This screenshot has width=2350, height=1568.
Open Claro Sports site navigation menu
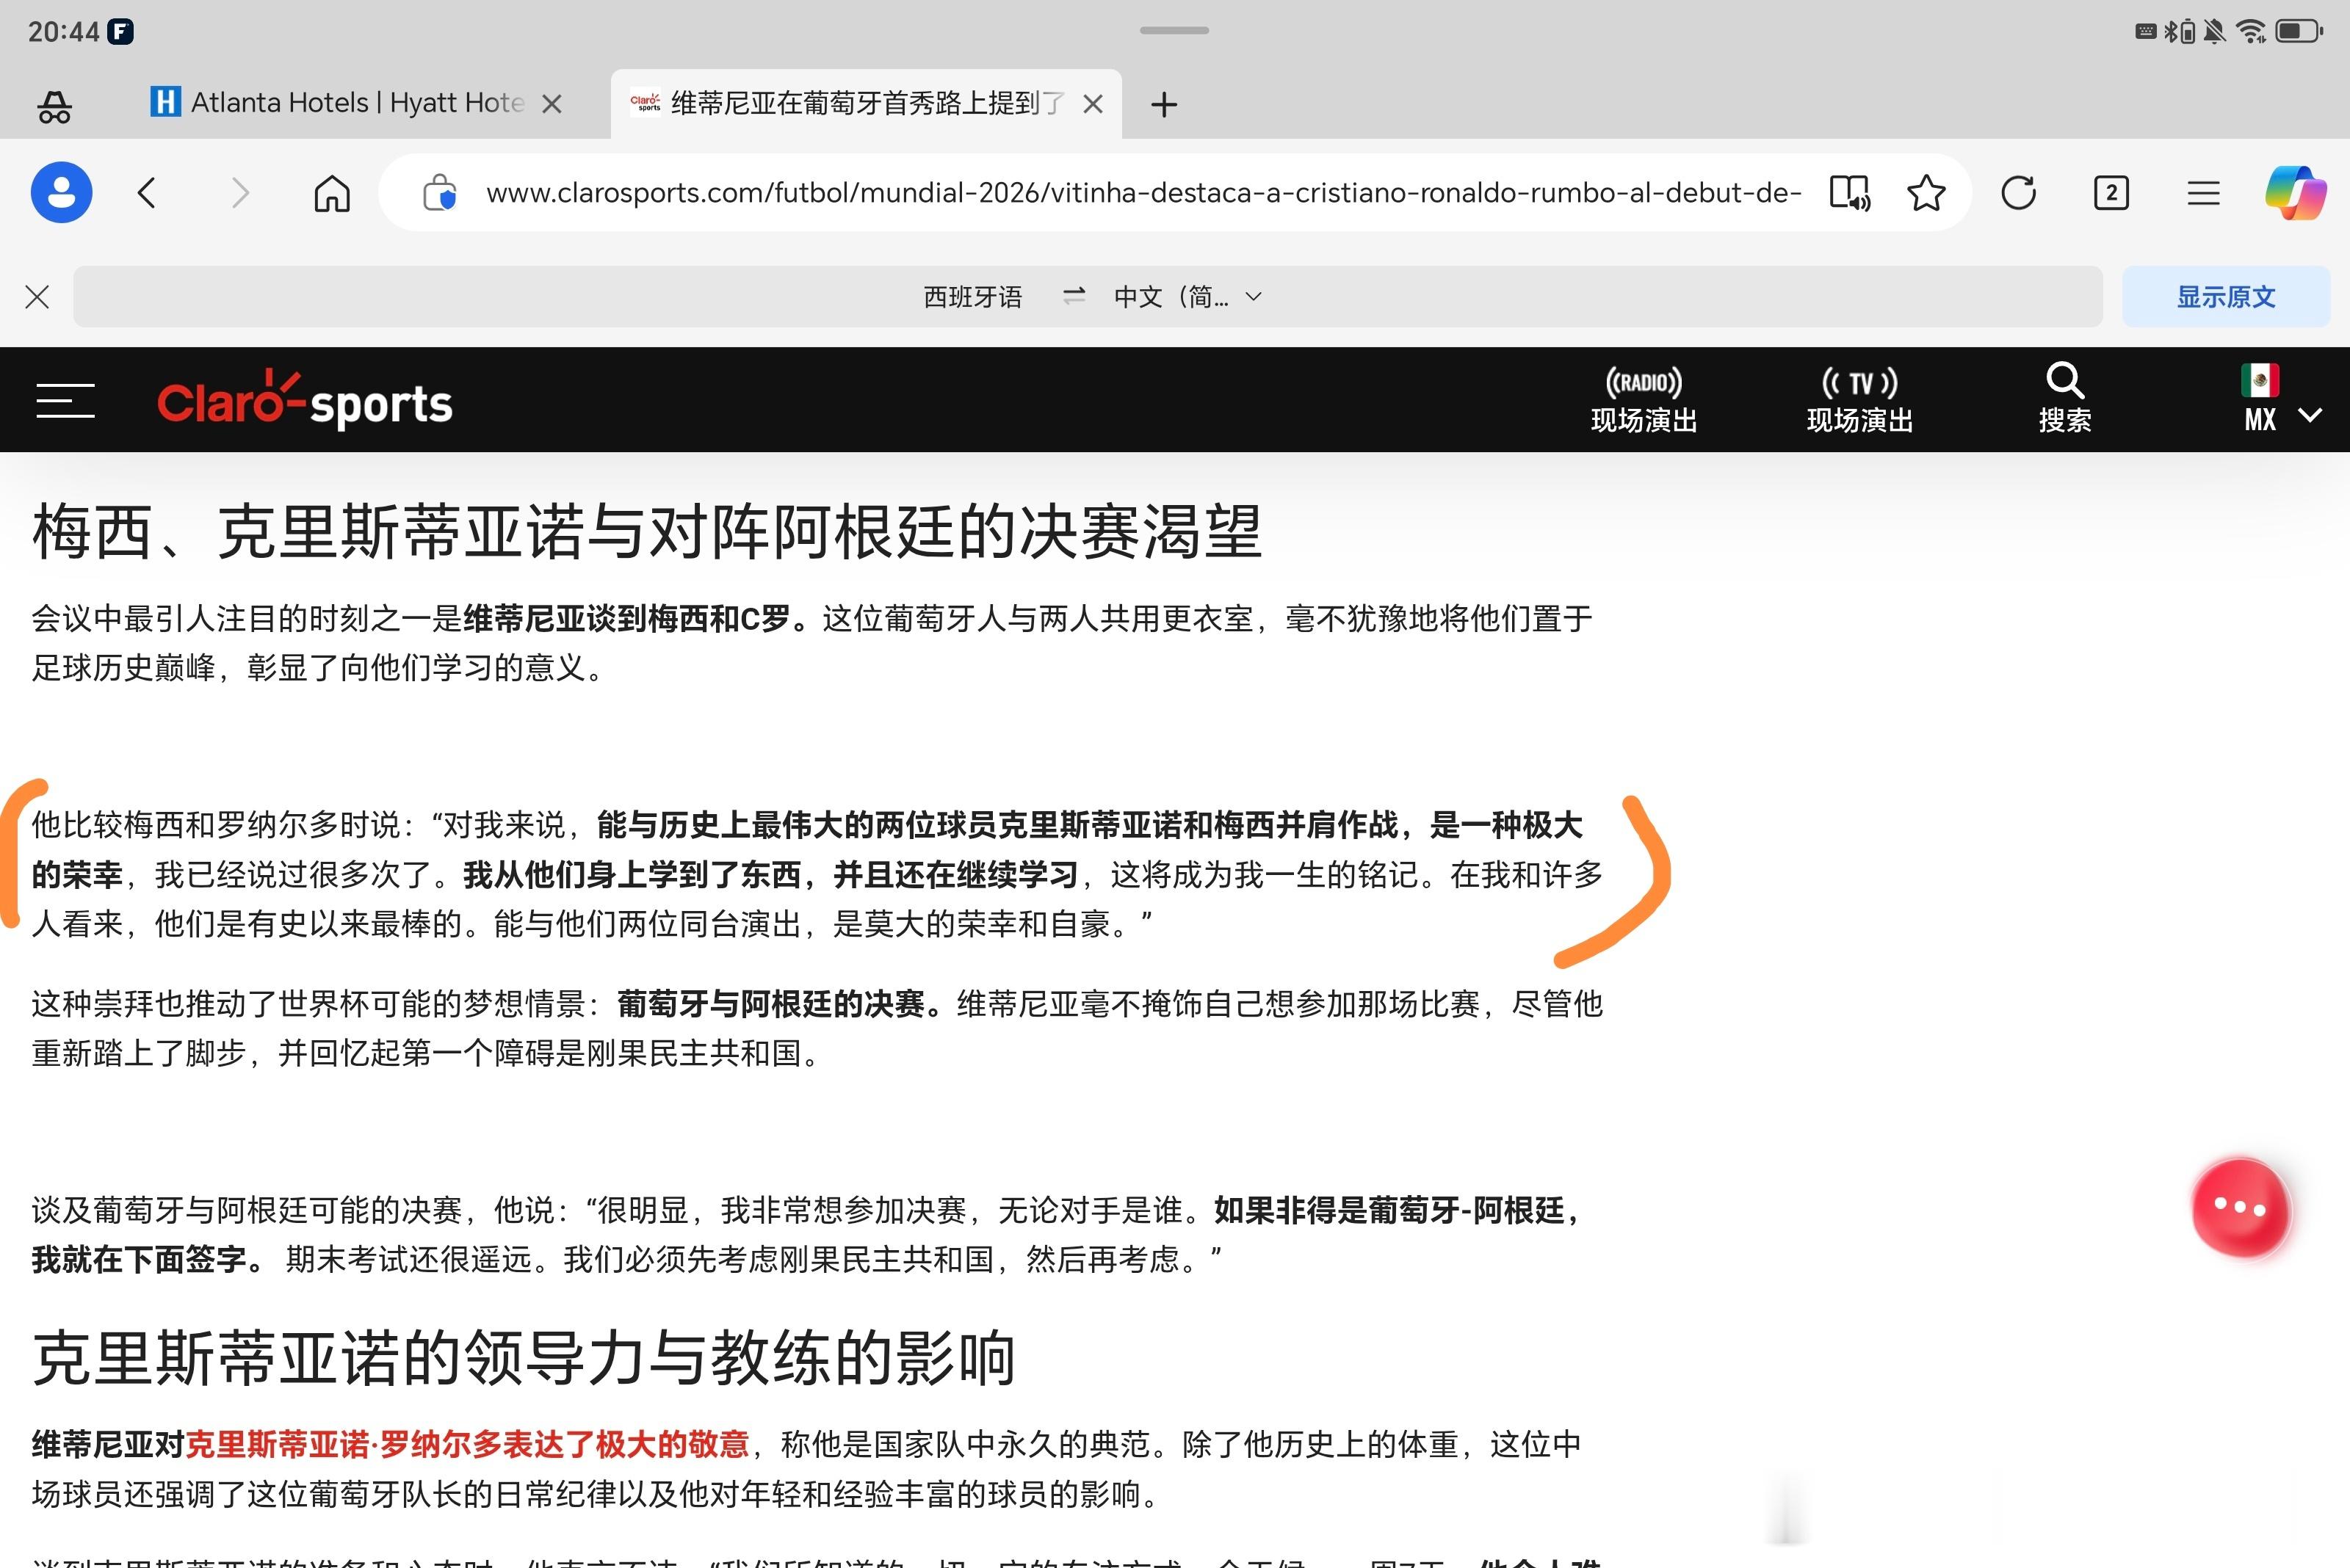coord(65,400)
